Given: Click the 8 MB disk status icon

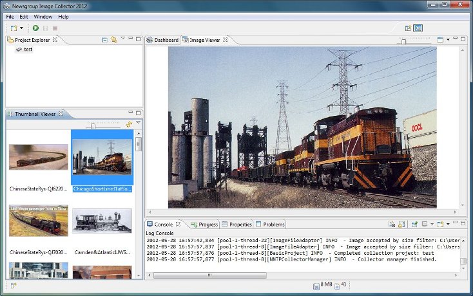Looking at the screenshot, I should (316, 286).
